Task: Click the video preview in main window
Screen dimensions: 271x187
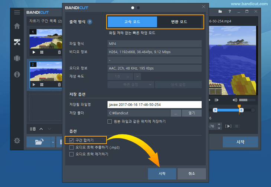Action: pos(232,60)
